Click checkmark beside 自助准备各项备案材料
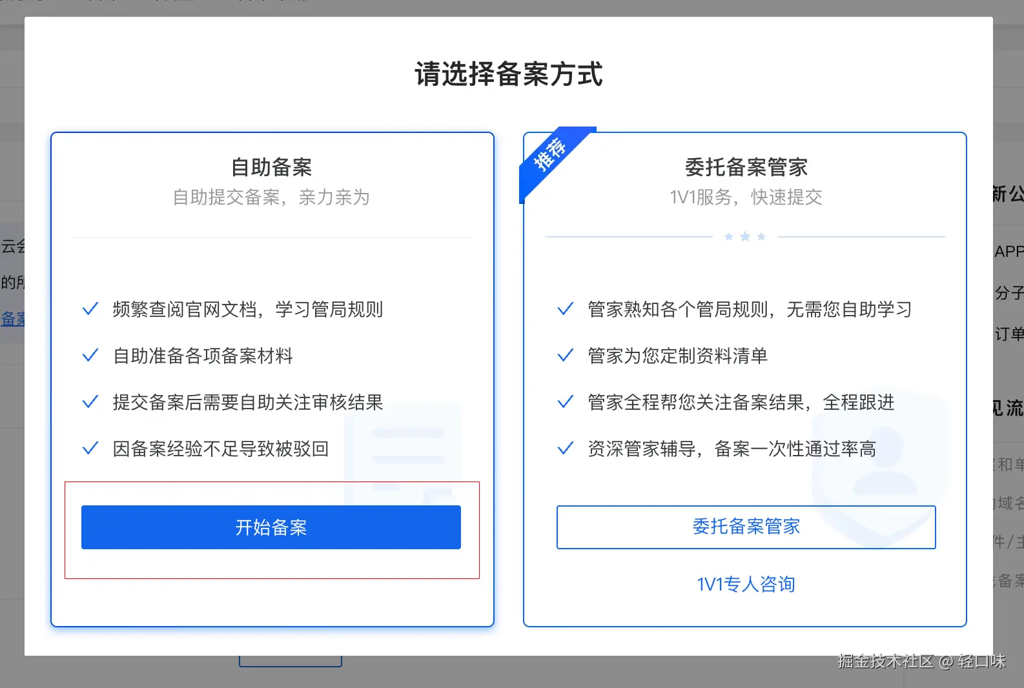The image size is (1024, 688). [x=90, y=356]
